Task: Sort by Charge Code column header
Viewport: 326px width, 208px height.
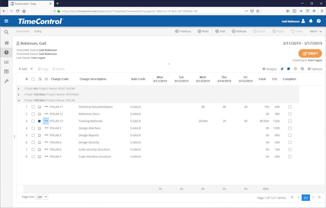Action: click(60, 79)
